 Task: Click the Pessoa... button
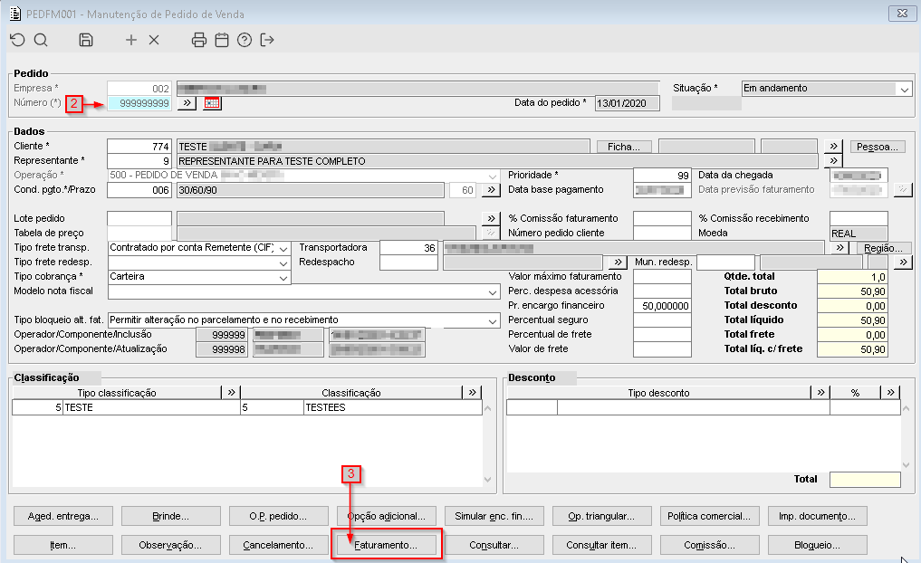pyautogui.click(x=877, y=147)
